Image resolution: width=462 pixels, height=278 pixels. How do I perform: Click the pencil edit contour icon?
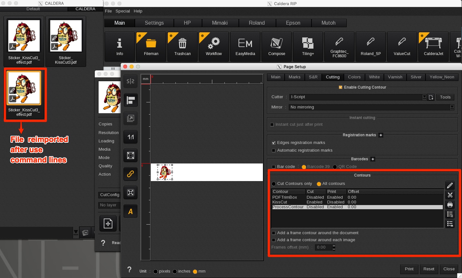coord(450,186)
